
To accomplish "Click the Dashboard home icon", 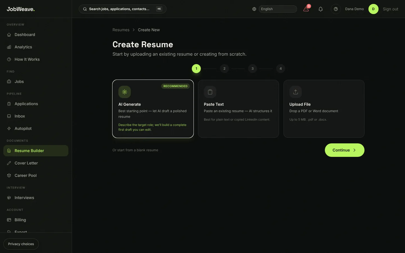I will point(9,35).
